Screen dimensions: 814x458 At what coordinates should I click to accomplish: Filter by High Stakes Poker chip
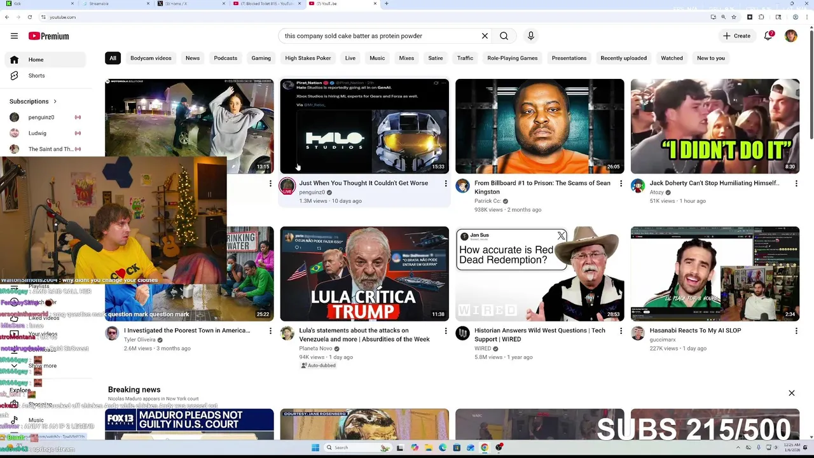[x=308, y=59]
